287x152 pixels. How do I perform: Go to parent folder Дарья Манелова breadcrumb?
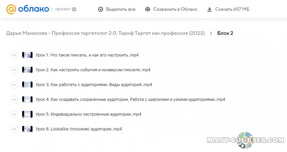click(105, 33)
